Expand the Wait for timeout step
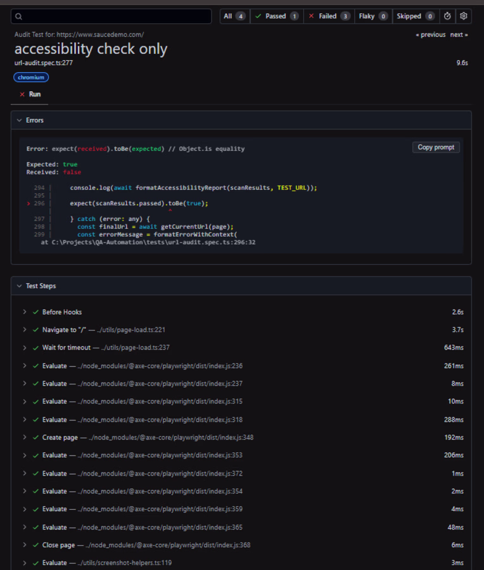The width and height of the screenshot is (484, 570). [24, 348]
